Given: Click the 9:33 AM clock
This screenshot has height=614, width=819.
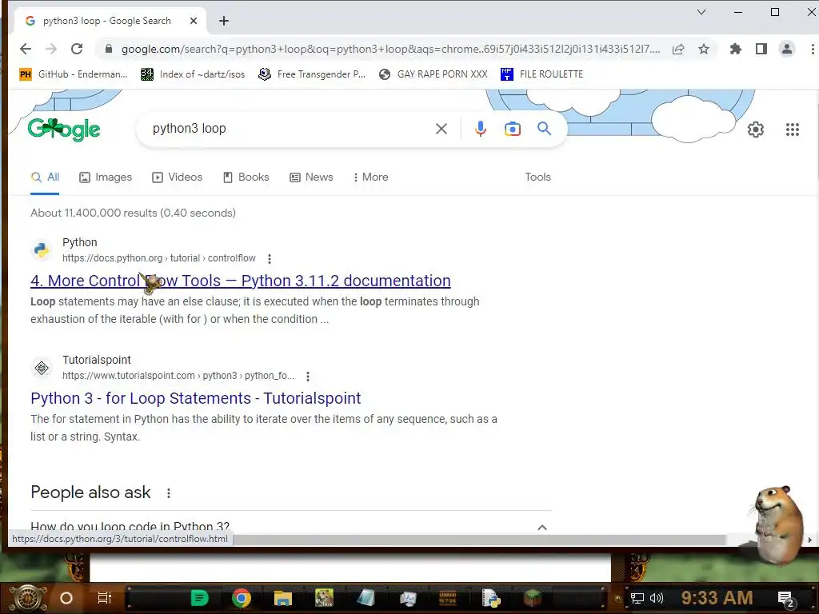Looking at the screenshot, I should [x=717, y=598].
